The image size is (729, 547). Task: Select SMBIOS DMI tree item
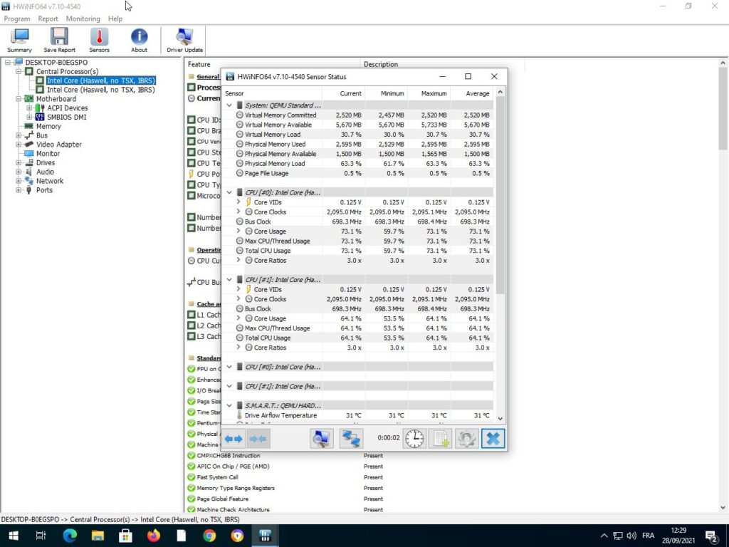66,118
